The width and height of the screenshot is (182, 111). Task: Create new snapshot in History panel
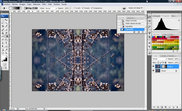click(139, 32)
